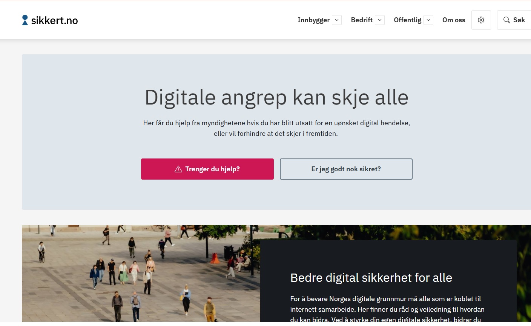The height and width of the screenshot is (326, 531).
Task: Click the paragraph about Norges digitale grunnmur
Action: [x=387, y=309]
